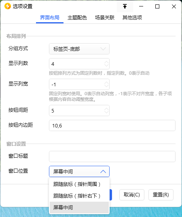The height and width of the screenshot is (217, 182).
Task: Increase 显示列数 with up arrow
Action: point(106,62)
